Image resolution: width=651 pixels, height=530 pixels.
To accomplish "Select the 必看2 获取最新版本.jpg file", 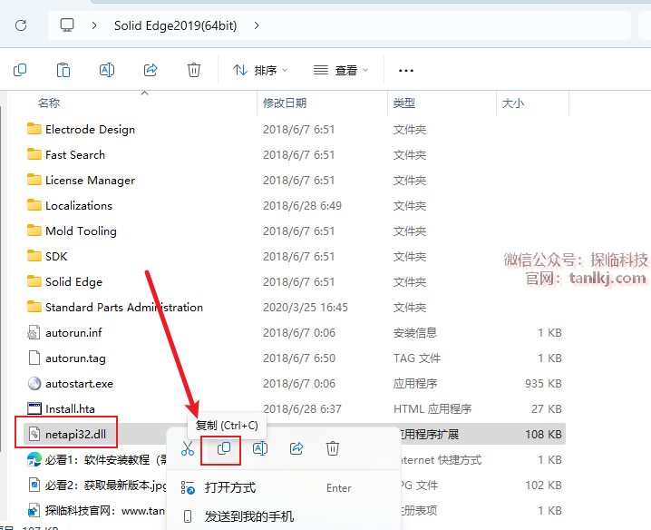I will (106, 486).
